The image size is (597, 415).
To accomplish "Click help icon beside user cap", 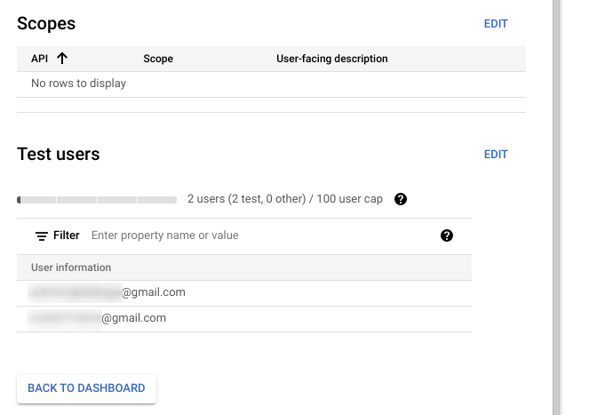I will (x=401, y=199).
